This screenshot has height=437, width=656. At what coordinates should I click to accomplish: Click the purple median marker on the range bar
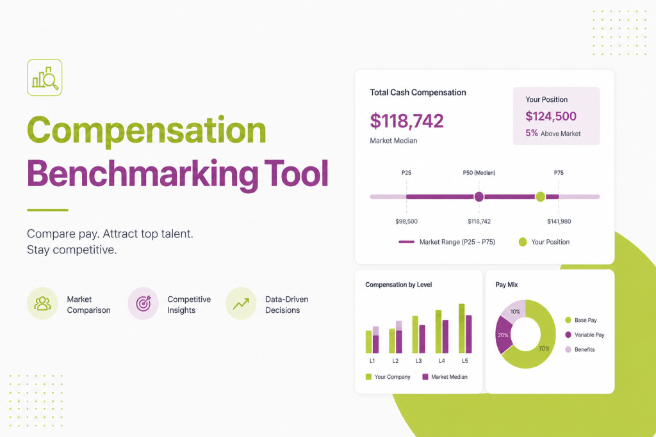(479, 196)
